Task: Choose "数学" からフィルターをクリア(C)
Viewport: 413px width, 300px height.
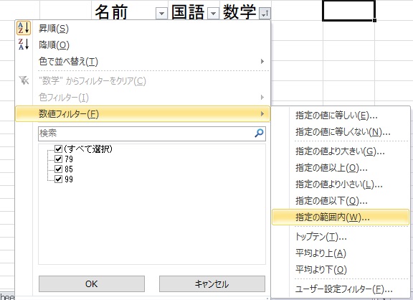Action: [x=143, y=80]
